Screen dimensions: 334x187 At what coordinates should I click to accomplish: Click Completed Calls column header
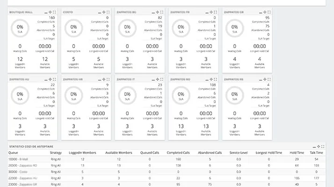178,152
